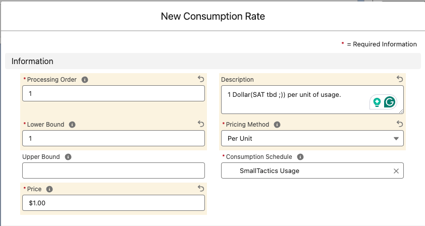Open the green Grammarly icon in Description
The width and height of the screenshot is (425, 226).
390,102
